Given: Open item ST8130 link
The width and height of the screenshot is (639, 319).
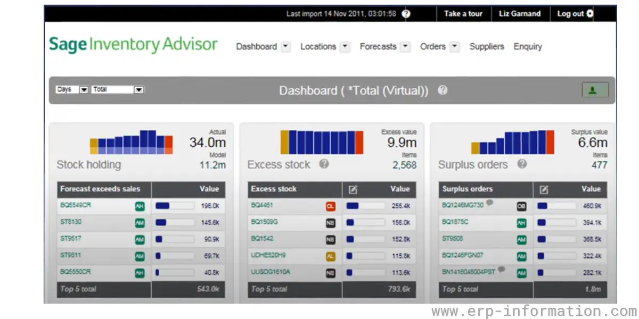Looking at the screenshot, I should [x=71, y=222].
